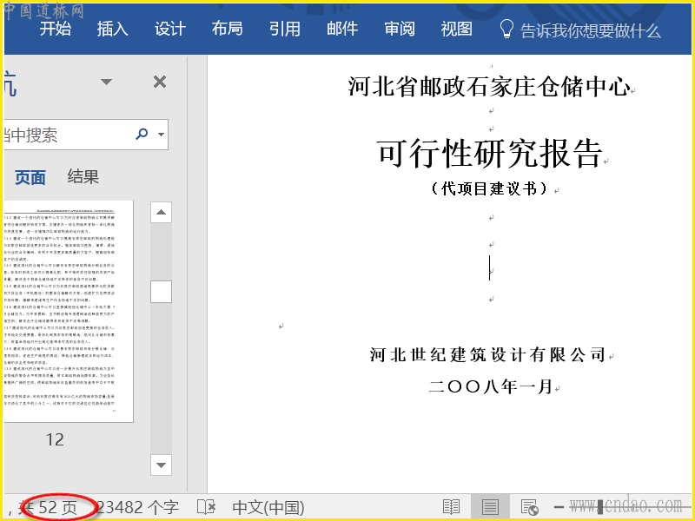Open word count 23482 个字
The height and width of the screenshot is (521, 695).
coord(137,508)
